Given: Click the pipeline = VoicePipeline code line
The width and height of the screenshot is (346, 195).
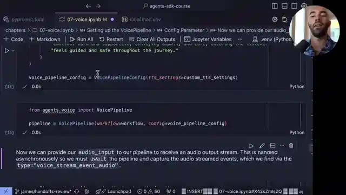Looking at the screenshot, I should point(128,123).
